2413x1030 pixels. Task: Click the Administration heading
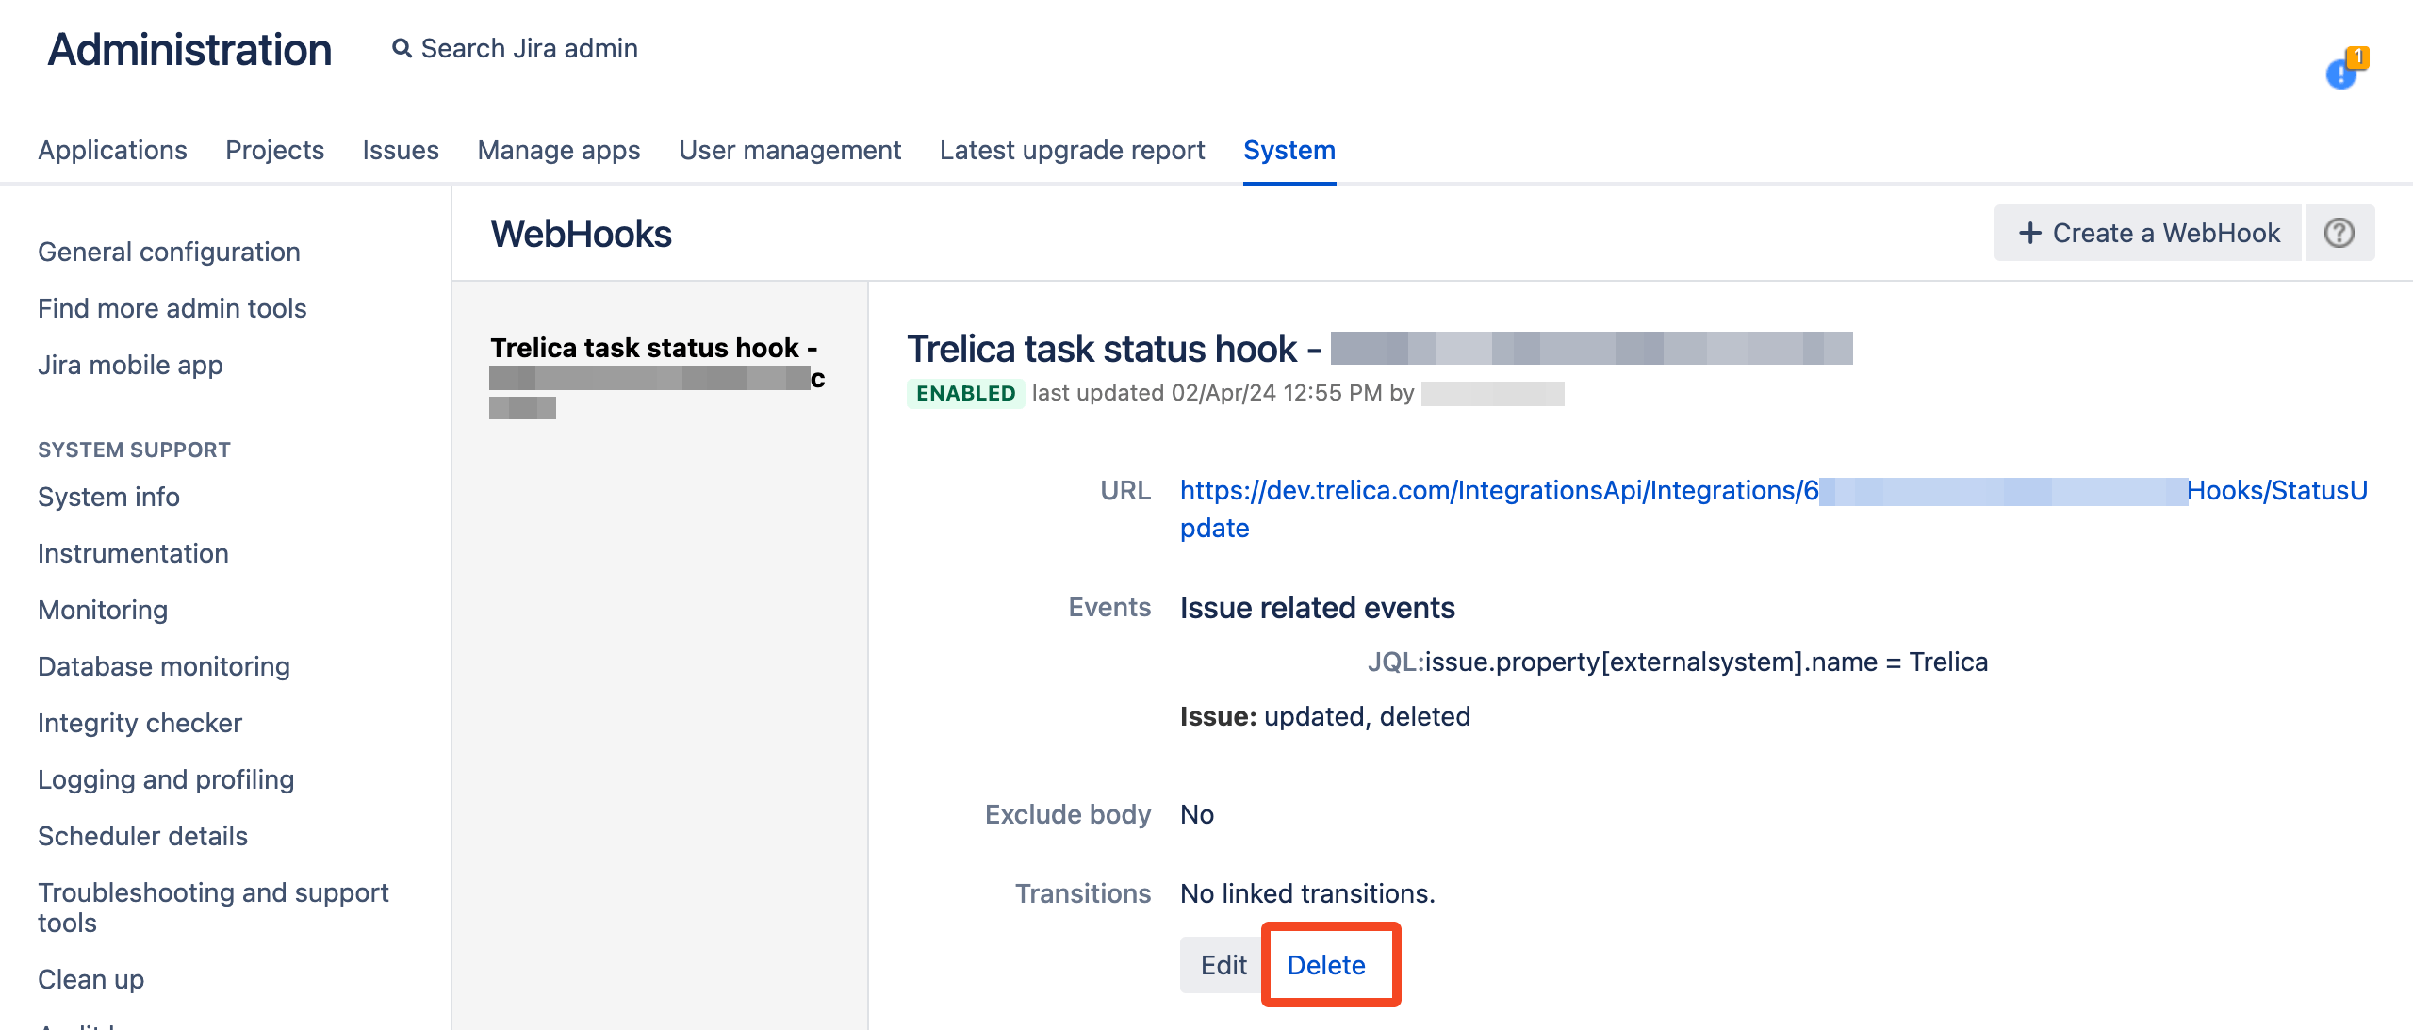coord(189,49)
